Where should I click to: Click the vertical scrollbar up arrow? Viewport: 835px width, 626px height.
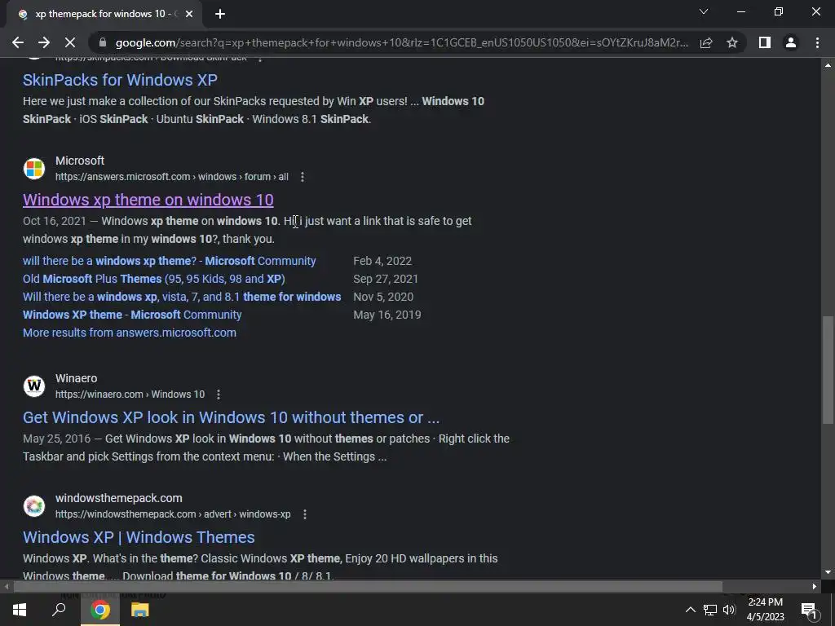(x=828, y=65)
